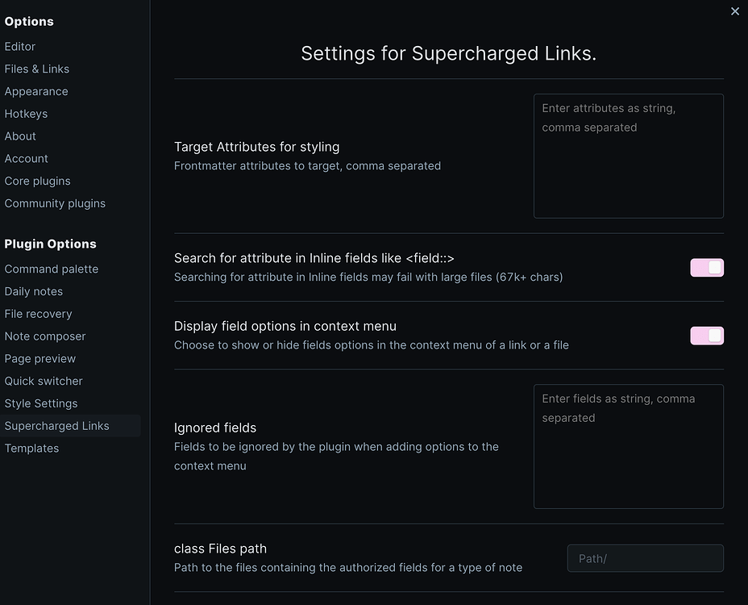Click the 'Ignored fields' setting label
The height and width of the screenshot is (605, 748).
215,428
